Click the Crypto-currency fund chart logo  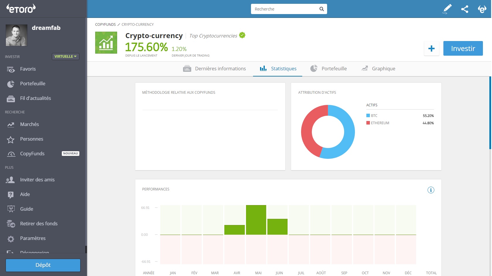(106, 43)
